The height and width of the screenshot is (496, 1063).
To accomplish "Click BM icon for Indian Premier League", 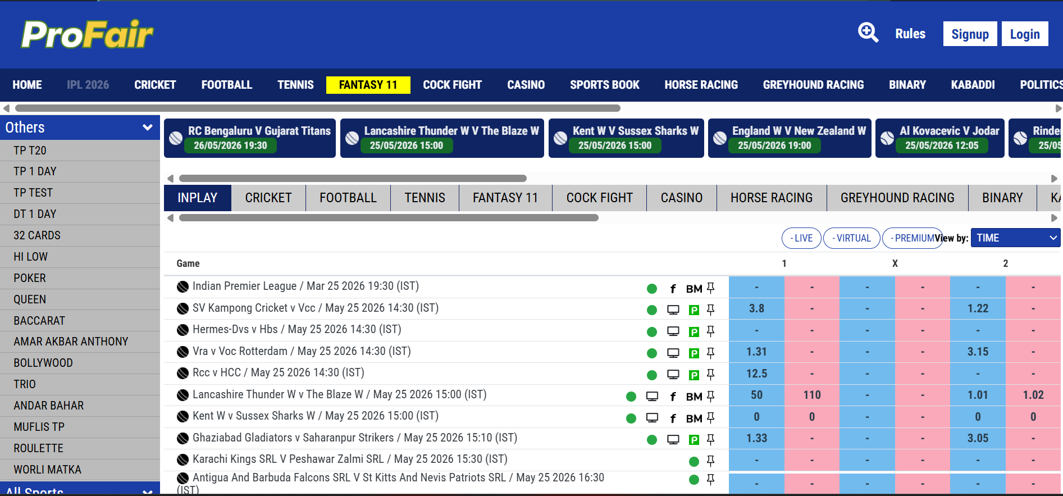I will coord(694,289).
